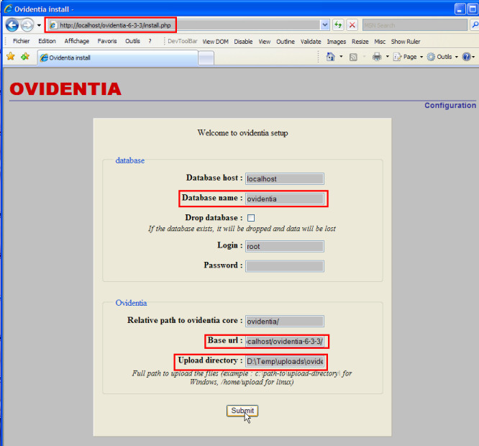Open the Validate menu in DevToolBar
Image resolution: width=479 pixels, height=446 pixels.
coord(311,42)
